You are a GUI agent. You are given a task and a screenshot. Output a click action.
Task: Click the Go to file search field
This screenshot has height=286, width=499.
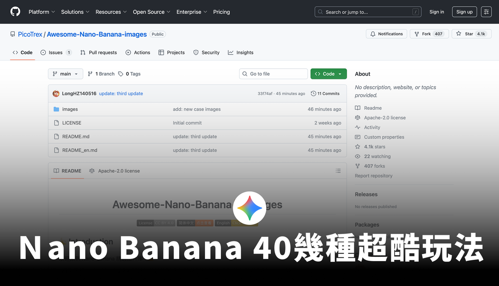point(274,74)
